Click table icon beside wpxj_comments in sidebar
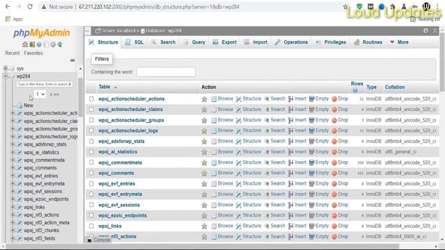Screen dimensions: 445x250 click(19, 168)
